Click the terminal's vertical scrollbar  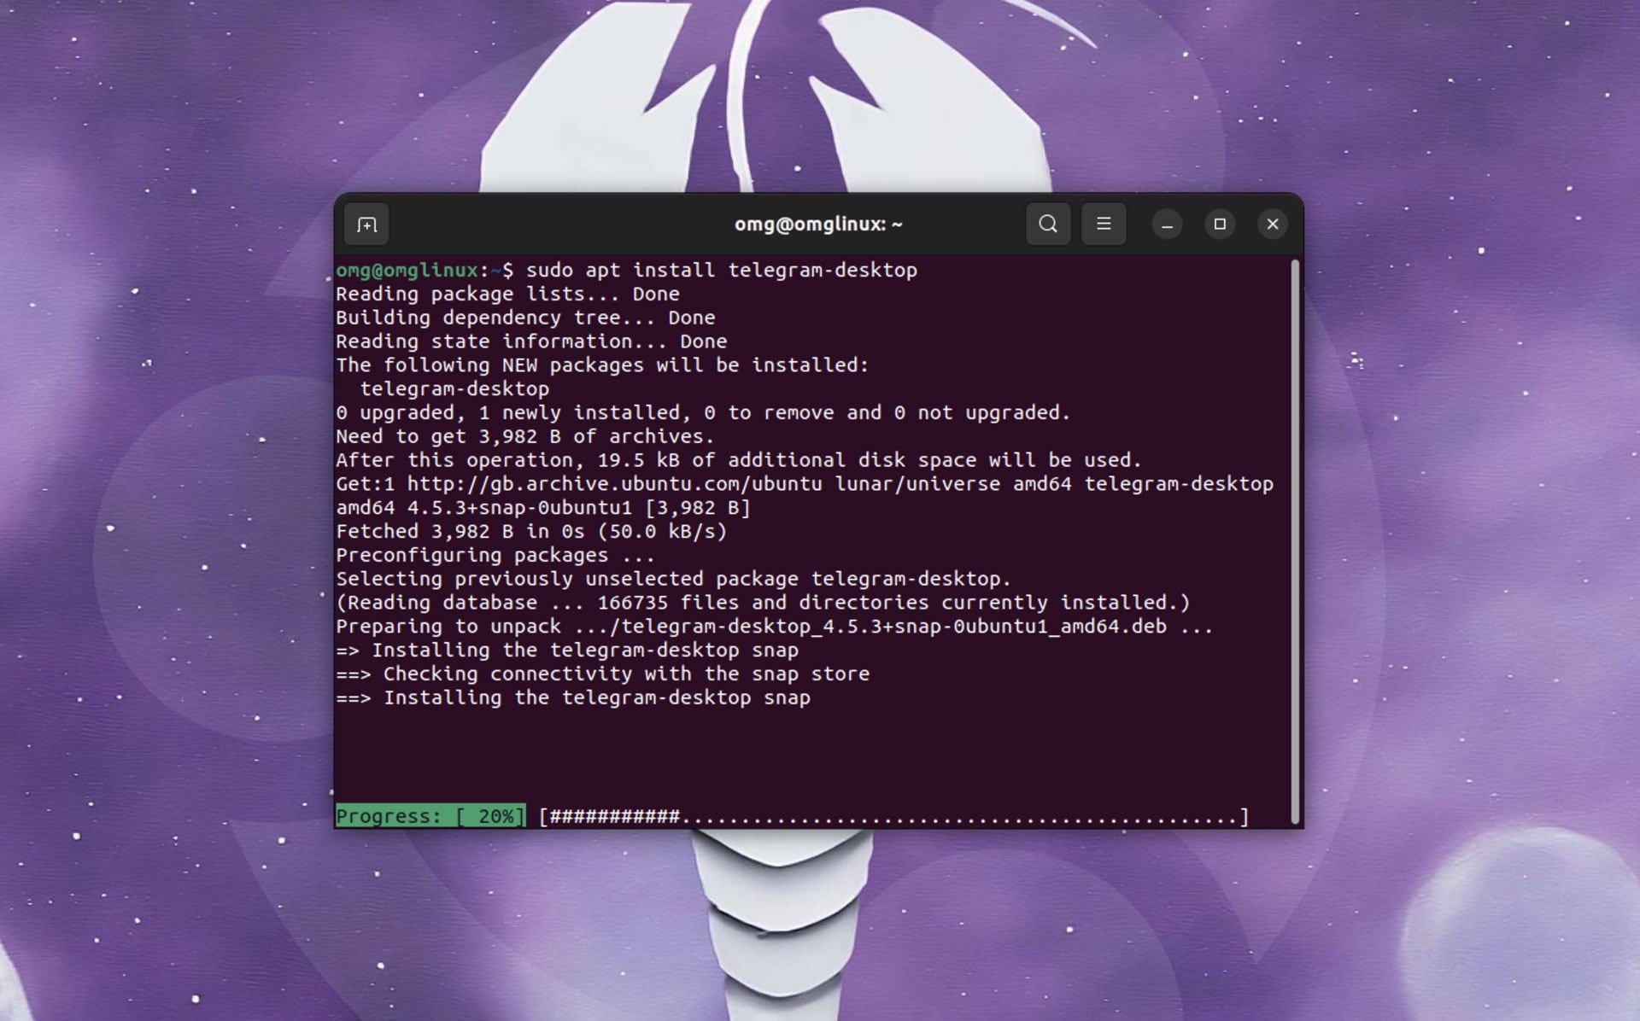pyautogui.click(x=1295, y=542)
